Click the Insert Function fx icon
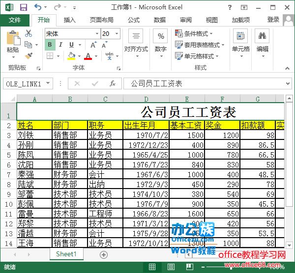The image size is (295, 273). point(113,84)
